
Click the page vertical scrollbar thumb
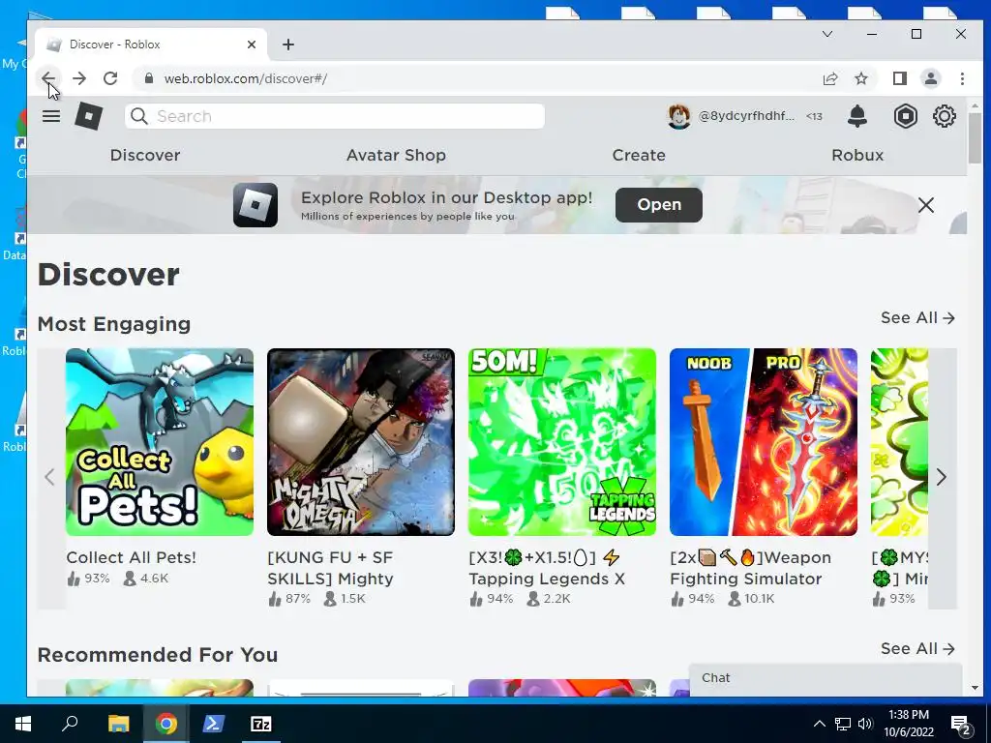click(975, 139)
